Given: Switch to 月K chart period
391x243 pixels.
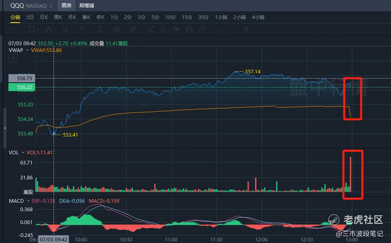Looking at the screenshot, I should point(72,17).
